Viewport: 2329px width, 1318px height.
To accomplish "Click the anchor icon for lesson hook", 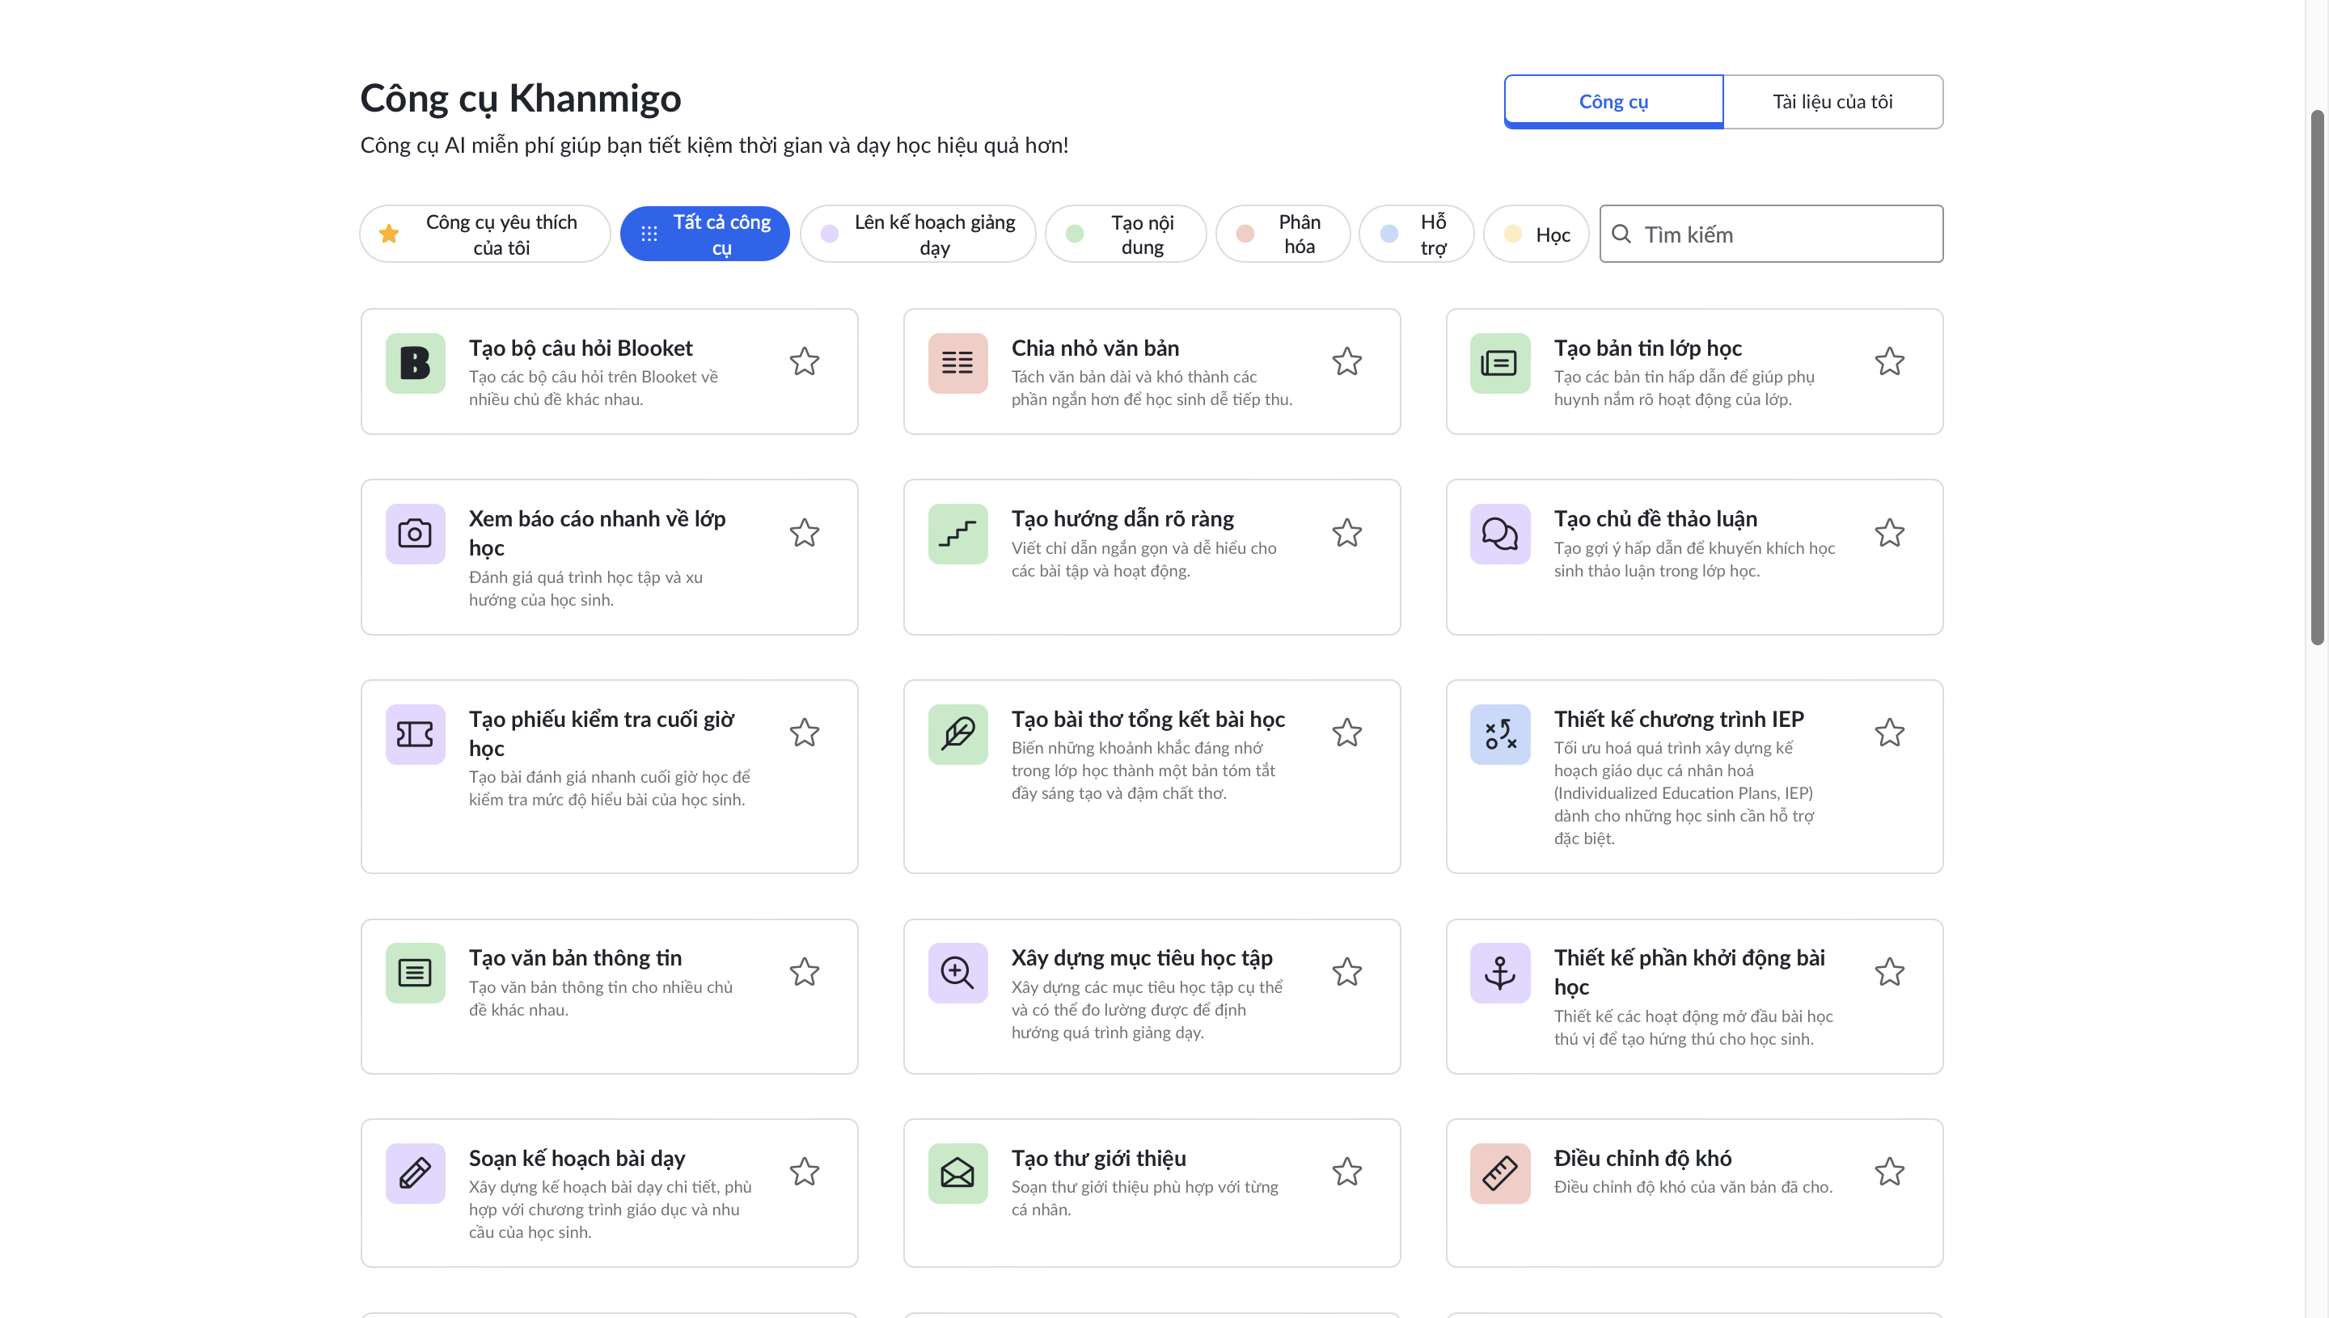I will (1499, 972).
